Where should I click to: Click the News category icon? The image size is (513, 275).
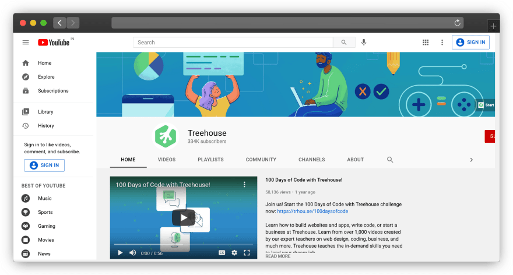[x=26, y=254]
